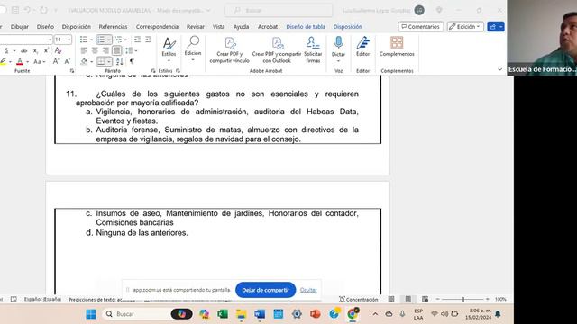Open the Referencias tab

(113, 27)
